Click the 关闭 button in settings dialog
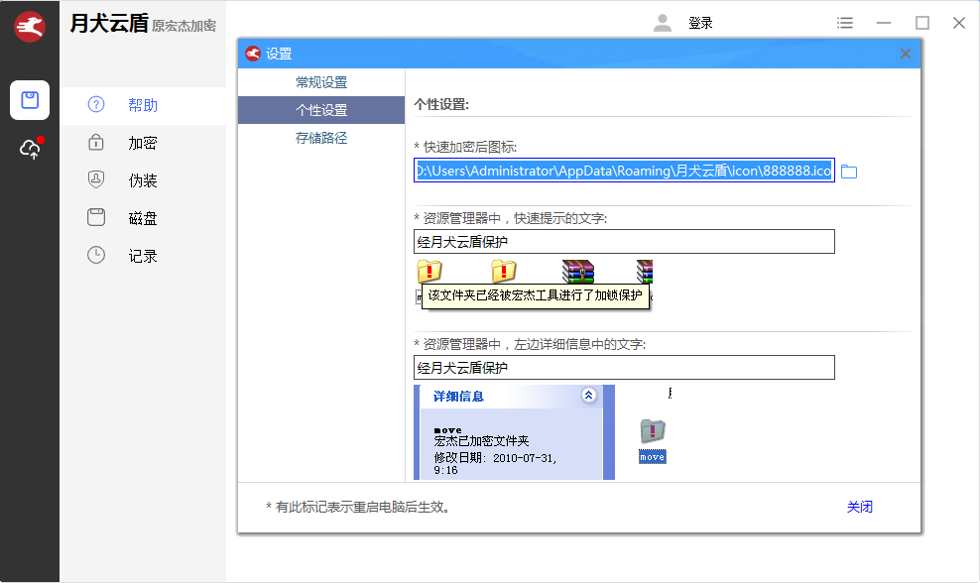This screenshot has height=583, width=980. [859, 507]
